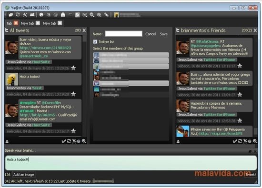Viewport: 262px width, 188px height.
Task: Open the 4sq.com/kmsUPE link
Action: (221, 133)
